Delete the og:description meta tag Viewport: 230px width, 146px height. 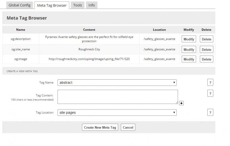[x=206, y=39]
